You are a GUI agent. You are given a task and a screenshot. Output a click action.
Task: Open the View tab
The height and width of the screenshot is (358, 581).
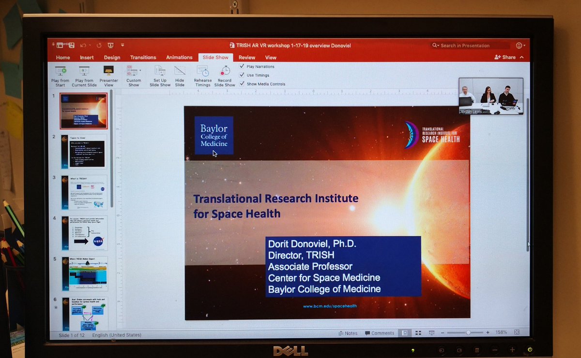point(271,57)
